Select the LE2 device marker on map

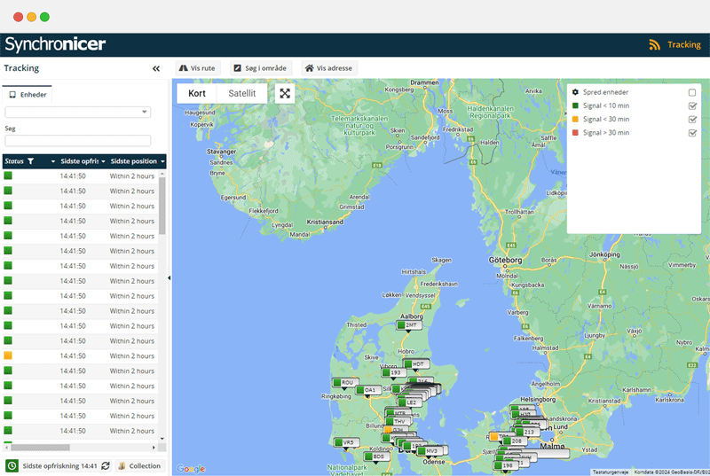click(408, 402)
